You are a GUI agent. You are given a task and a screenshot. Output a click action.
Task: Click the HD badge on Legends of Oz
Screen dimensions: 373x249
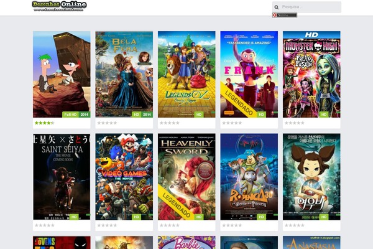[199, 115]
